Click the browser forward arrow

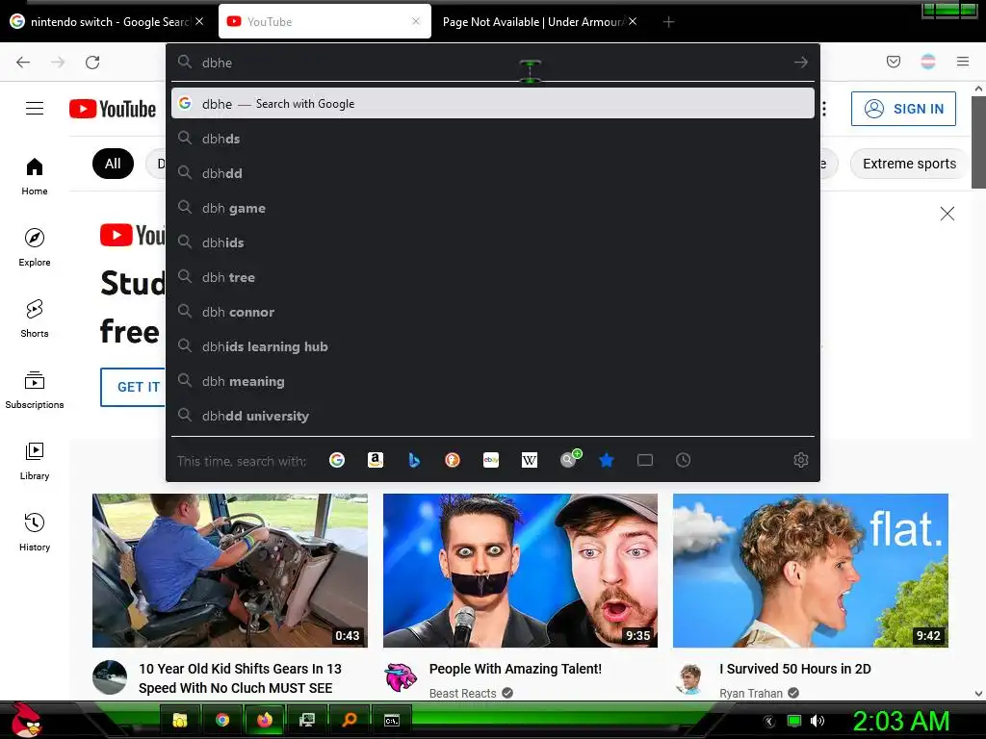click(x=58, y=63)
